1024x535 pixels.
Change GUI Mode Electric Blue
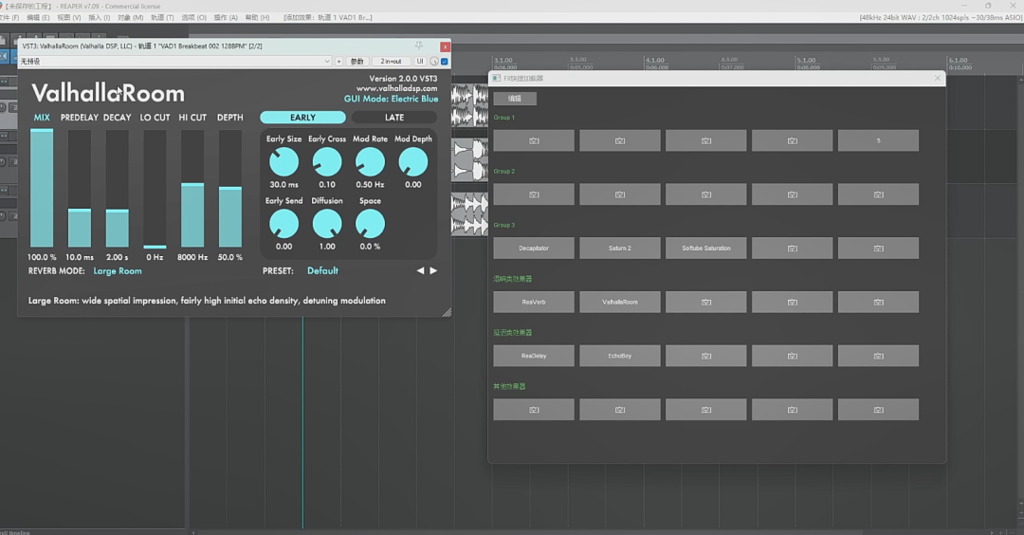tap(392, 99)
